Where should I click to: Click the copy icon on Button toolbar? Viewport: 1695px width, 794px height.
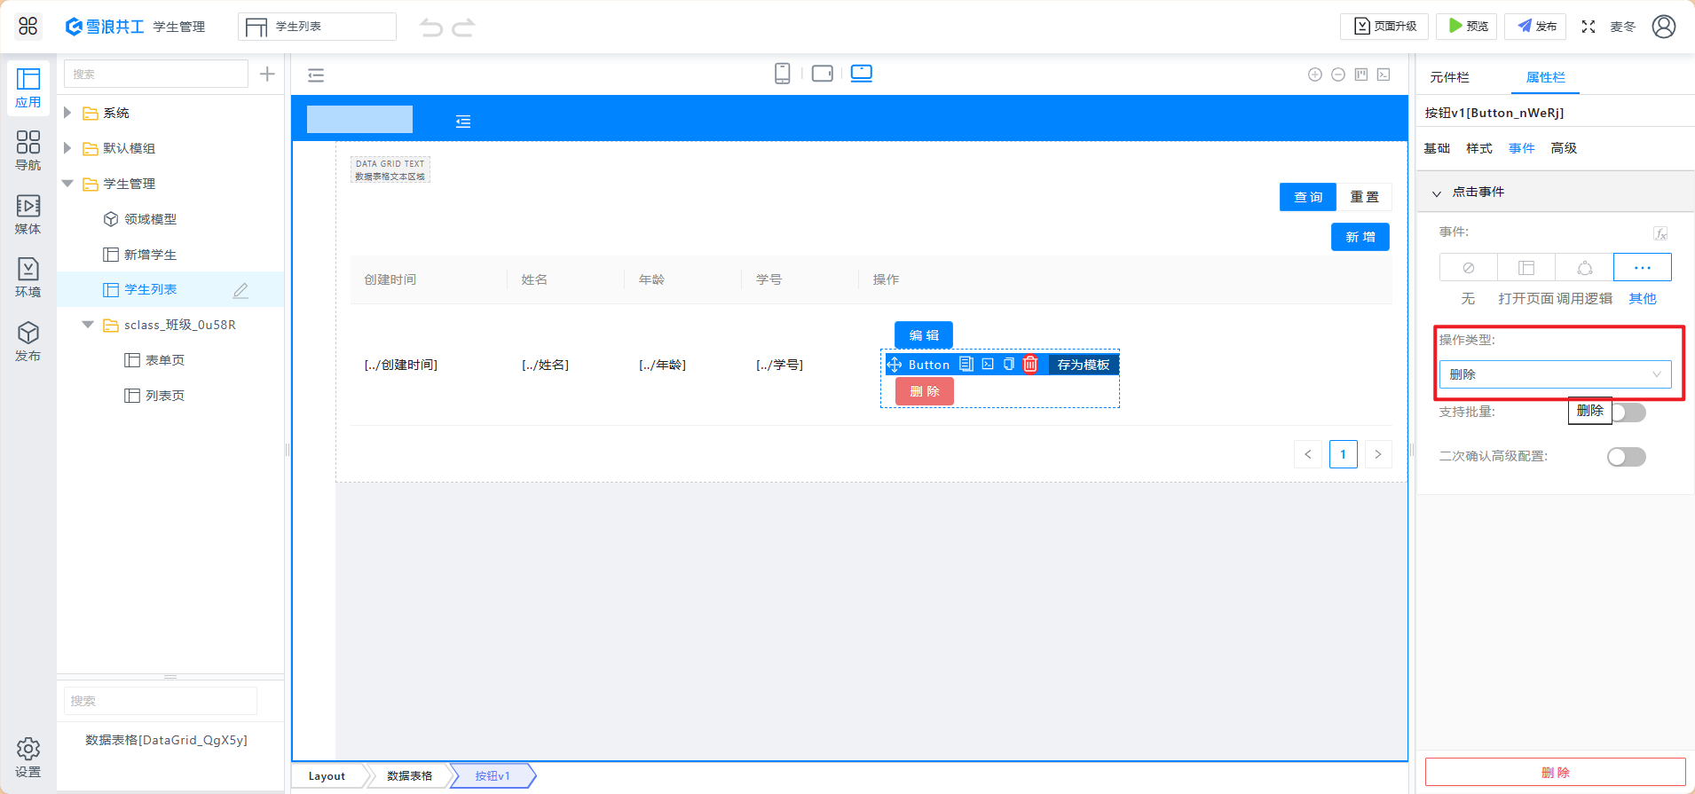click(1009, 365)
